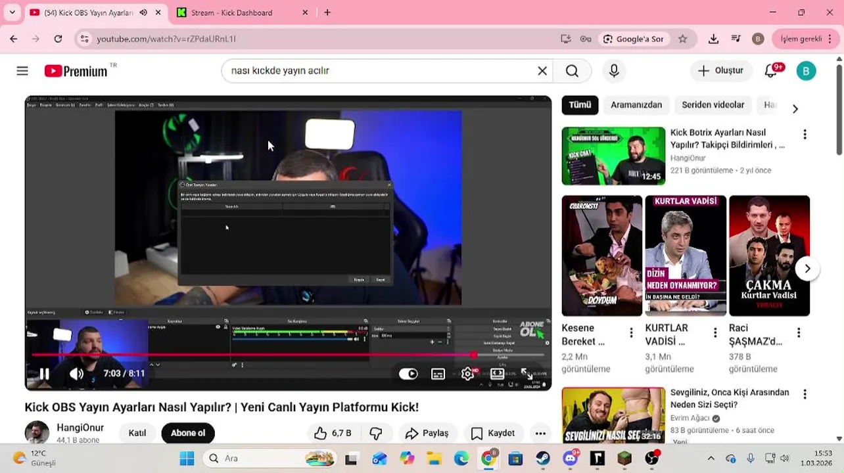Go back with the browser arrow
Viewport: 844px width, 473px height.
click(x=13, y=39)
